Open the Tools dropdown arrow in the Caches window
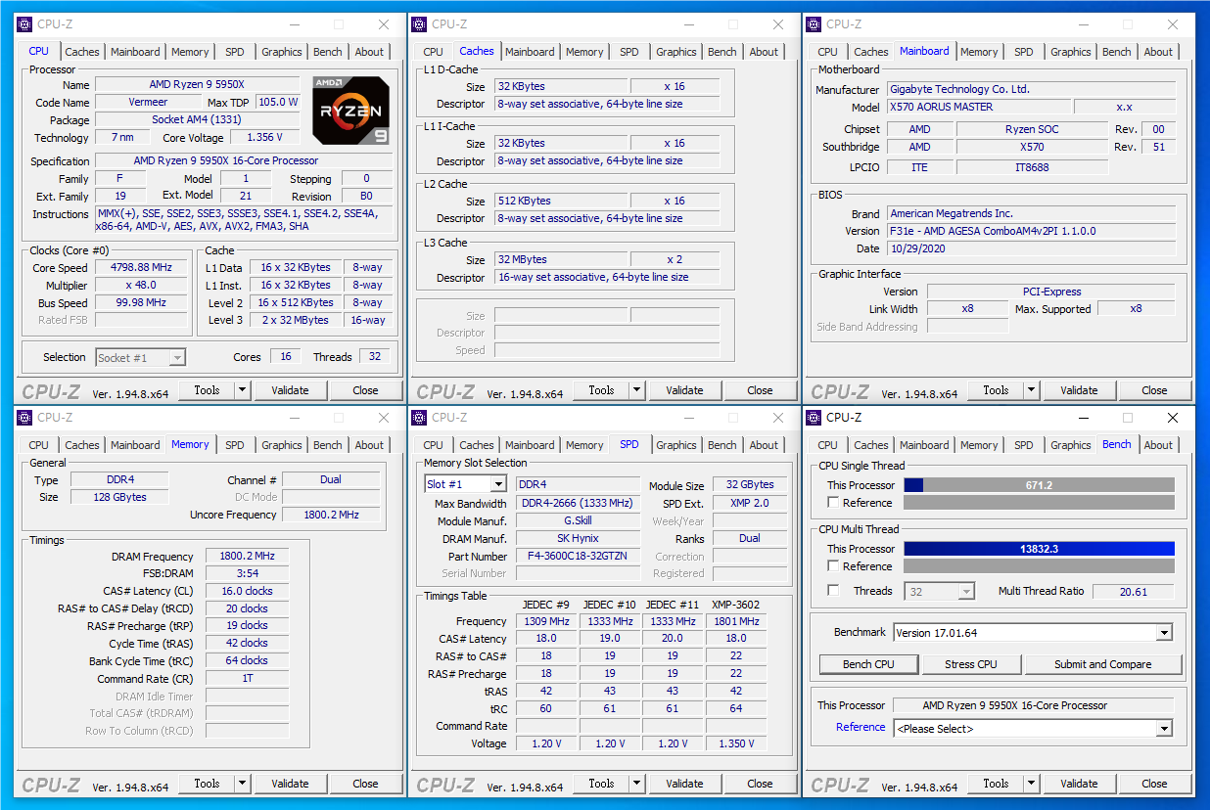This screenshot has width=1210, height=810. pyautogui.click(x=637, y=390)
